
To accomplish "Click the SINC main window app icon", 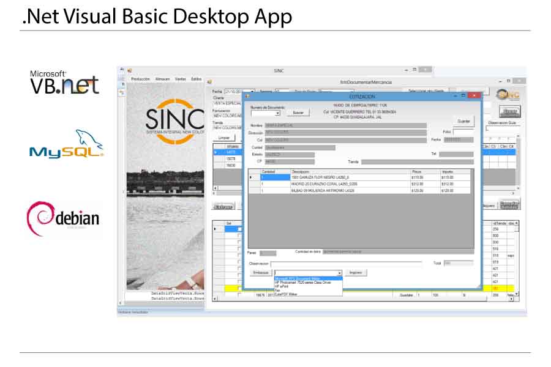I will point(130,70).
